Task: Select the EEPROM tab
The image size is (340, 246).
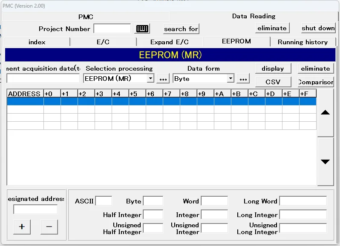Action: (x=236, y=41)
